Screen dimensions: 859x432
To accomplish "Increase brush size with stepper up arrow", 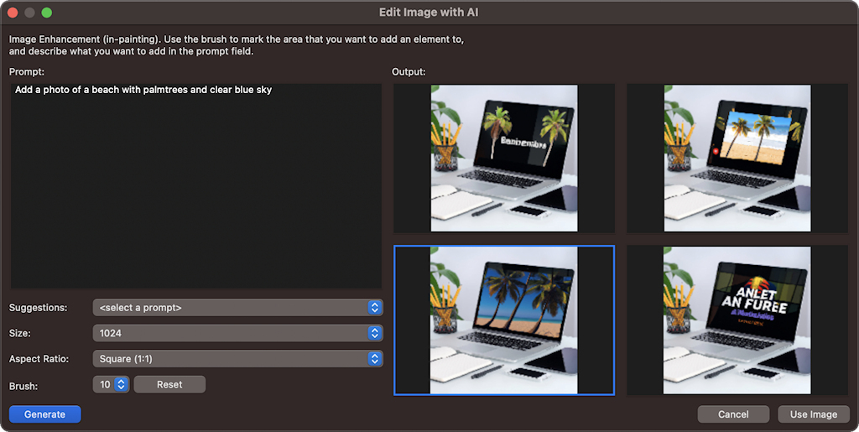I will (x=121, y=381).
